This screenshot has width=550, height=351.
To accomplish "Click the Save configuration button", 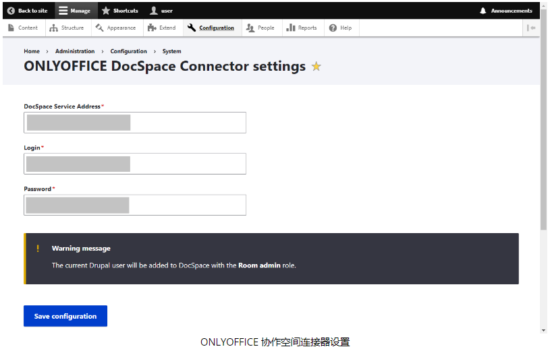I will 65,316.
